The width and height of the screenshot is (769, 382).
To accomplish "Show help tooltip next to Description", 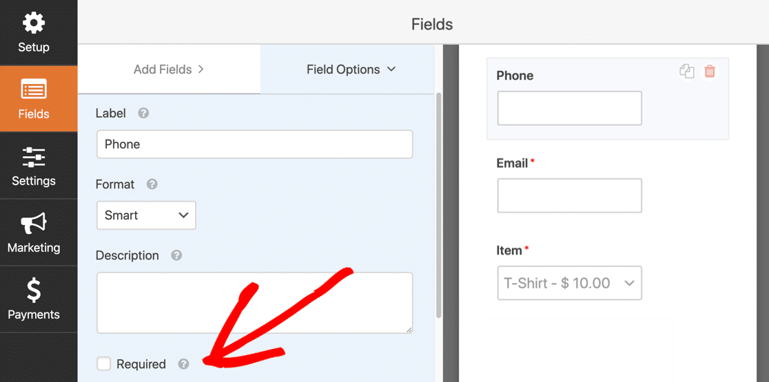I will 176,255.
